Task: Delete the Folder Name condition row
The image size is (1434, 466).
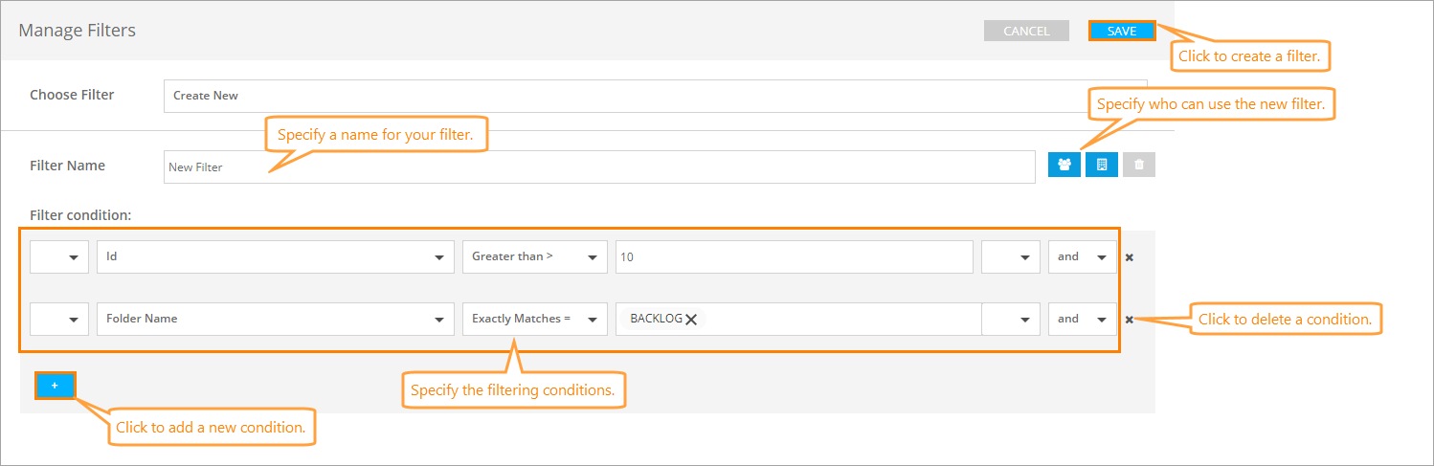Action: [1130, 320]
